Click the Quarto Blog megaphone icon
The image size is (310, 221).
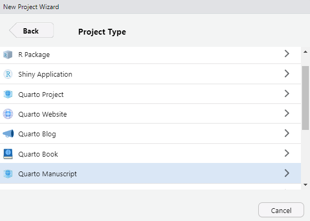point(8,134)
